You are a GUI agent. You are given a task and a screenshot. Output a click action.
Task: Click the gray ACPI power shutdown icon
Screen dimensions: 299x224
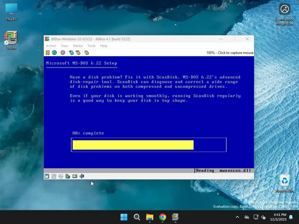click(x=63, y=52)
